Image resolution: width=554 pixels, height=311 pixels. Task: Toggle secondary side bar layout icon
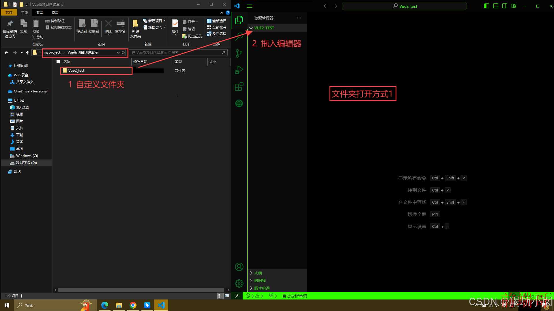tap(505, 6)
